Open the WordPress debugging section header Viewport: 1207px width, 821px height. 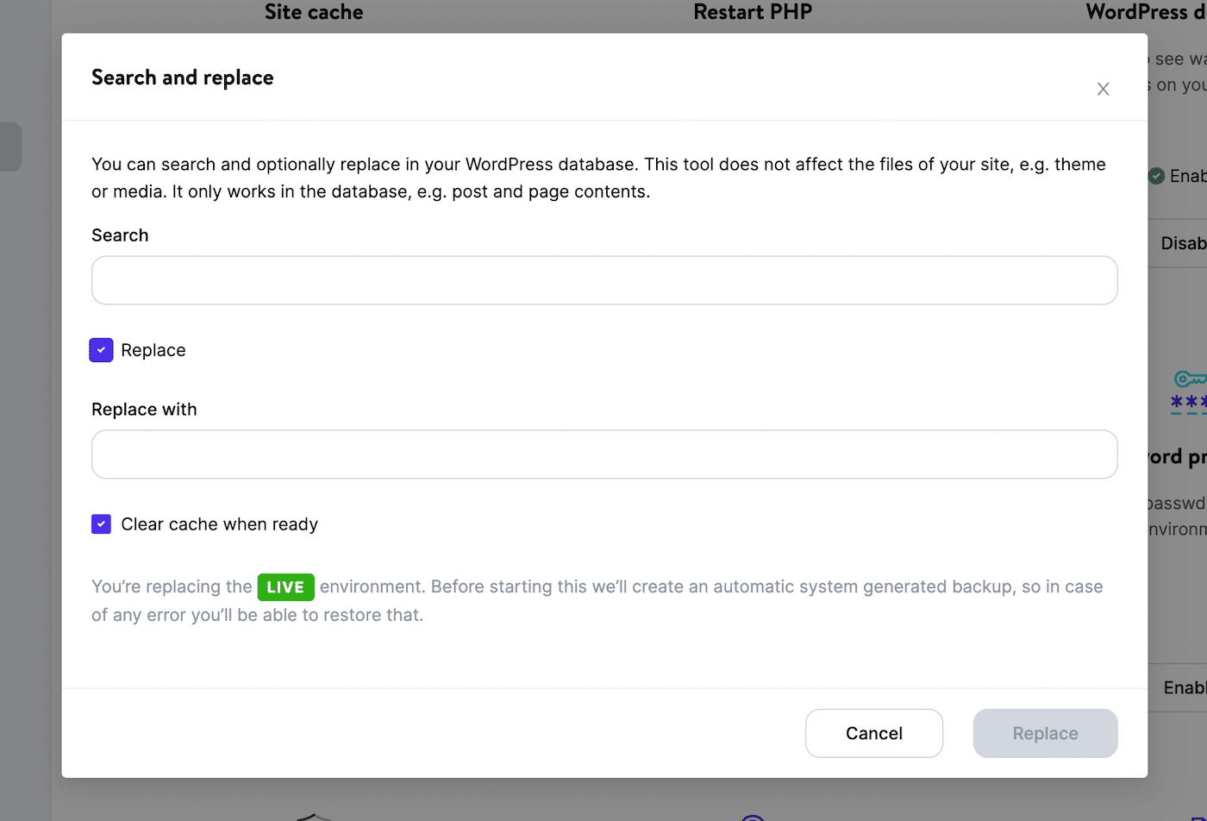tap(1147, 12)
